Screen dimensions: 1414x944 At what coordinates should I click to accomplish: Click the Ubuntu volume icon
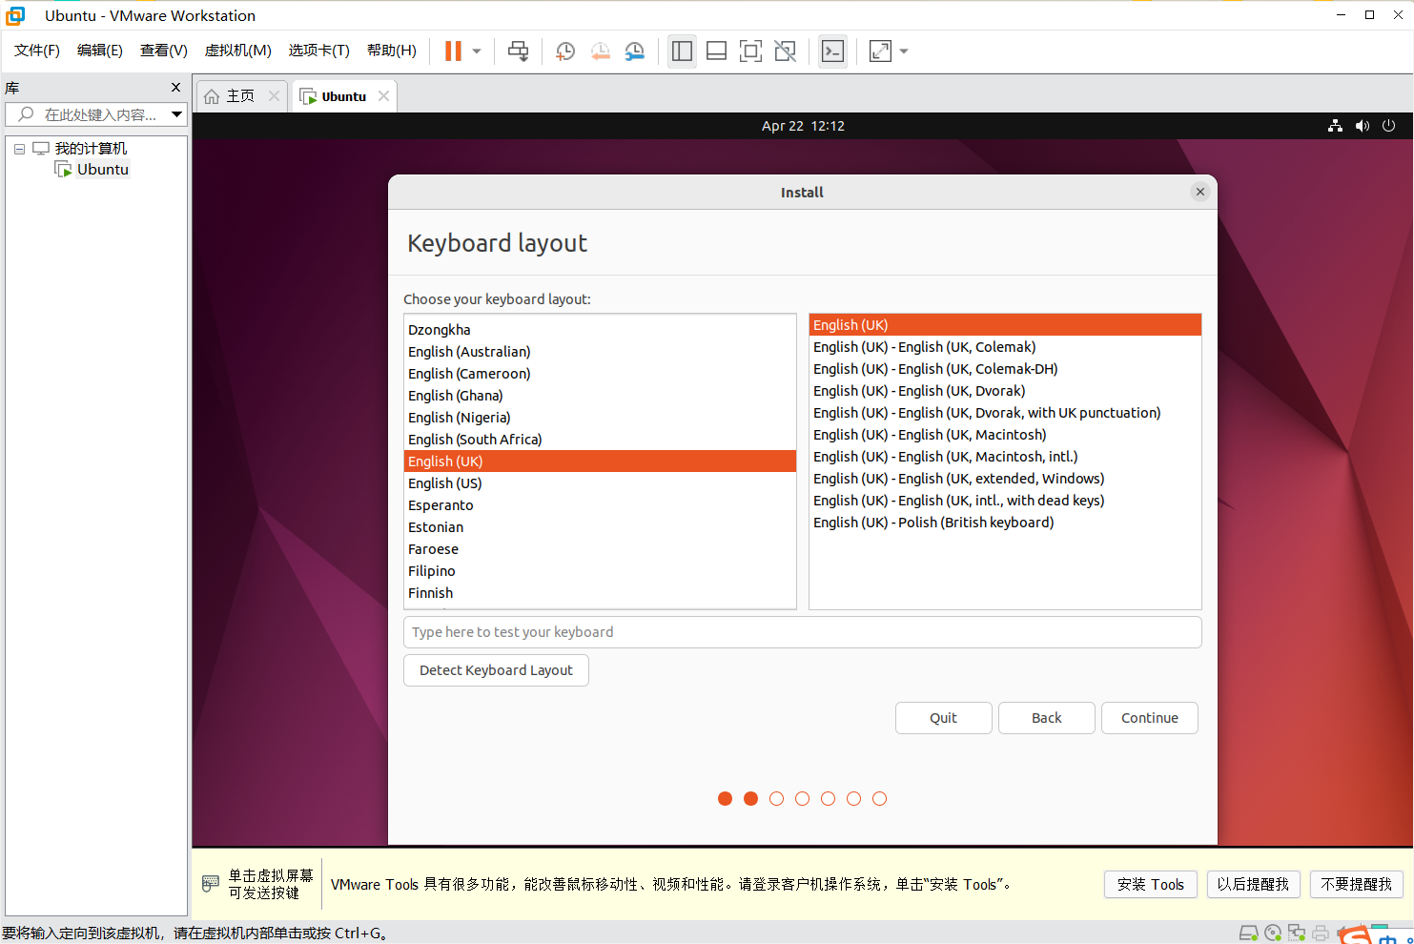click(1362, 126)
